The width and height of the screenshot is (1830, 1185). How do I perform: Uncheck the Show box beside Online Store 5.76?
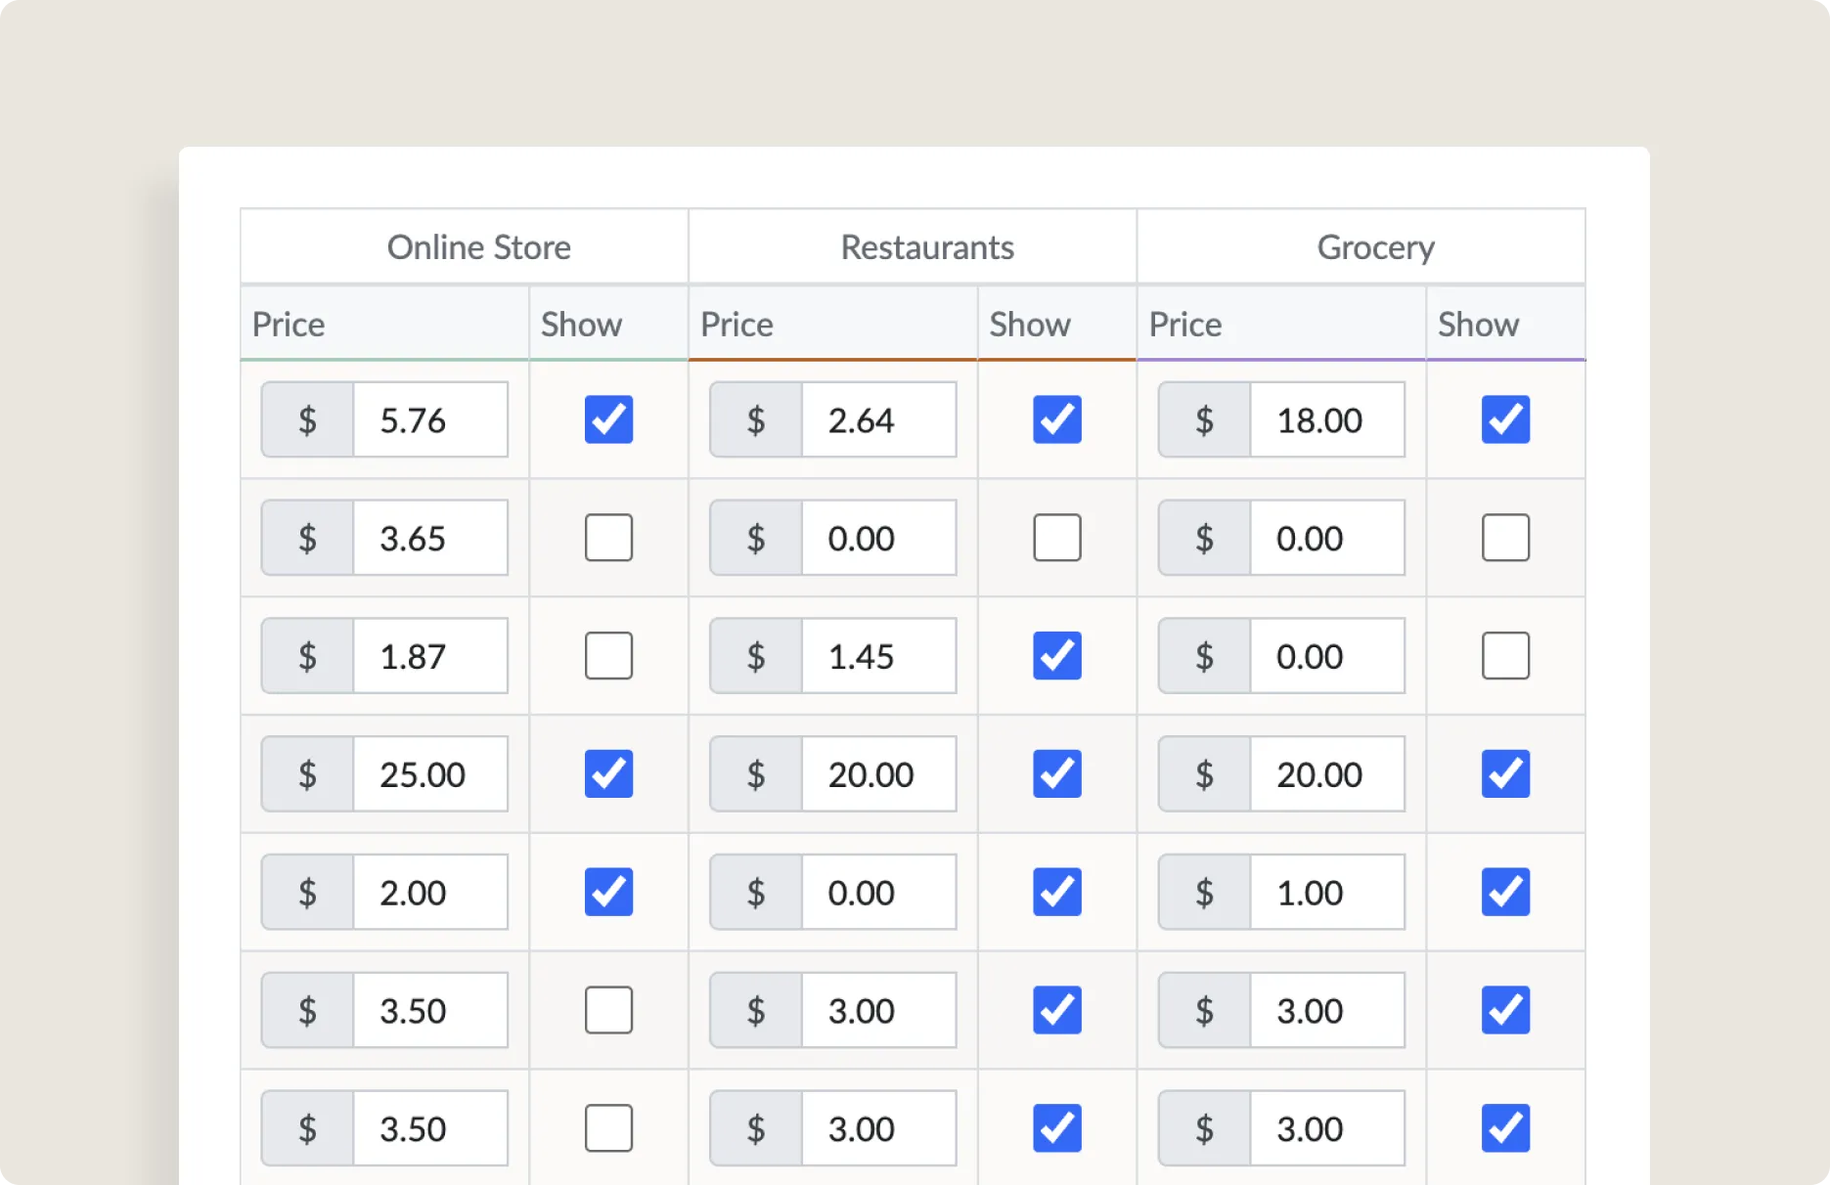(x=608, y=419)
